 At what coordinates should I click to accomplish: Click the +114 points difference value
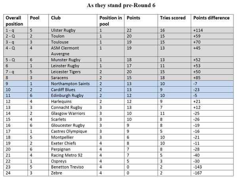pos(198,30)
